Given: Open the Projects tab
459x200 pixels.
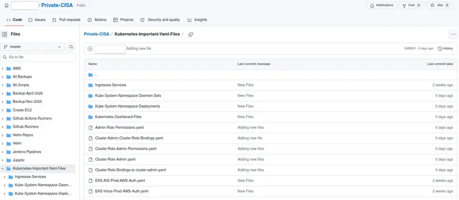Looking at the screenshot, I should (x=123, y=20).
